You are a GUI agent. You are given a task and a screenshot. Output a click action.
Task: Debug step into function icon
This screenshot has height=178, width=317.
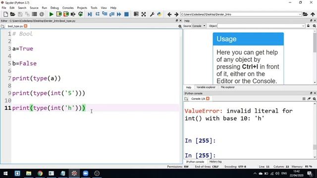105,14
